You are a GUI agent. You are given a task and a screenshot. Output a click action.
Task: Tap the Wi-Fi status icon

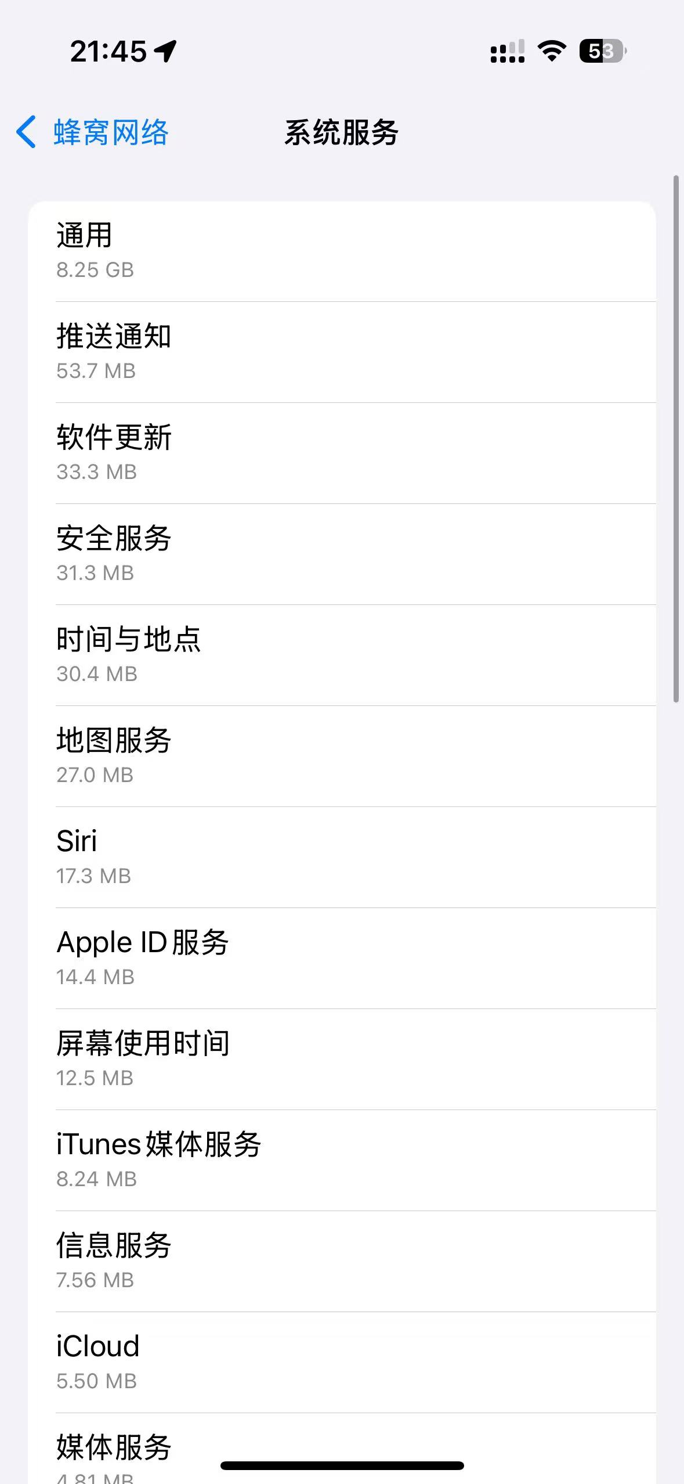tap(552, 51)
